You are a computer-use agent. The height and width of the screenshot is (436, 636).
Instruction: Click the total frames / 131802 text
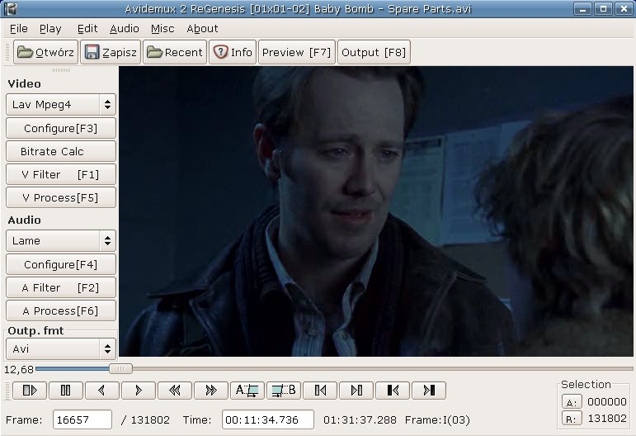(145, 419)
